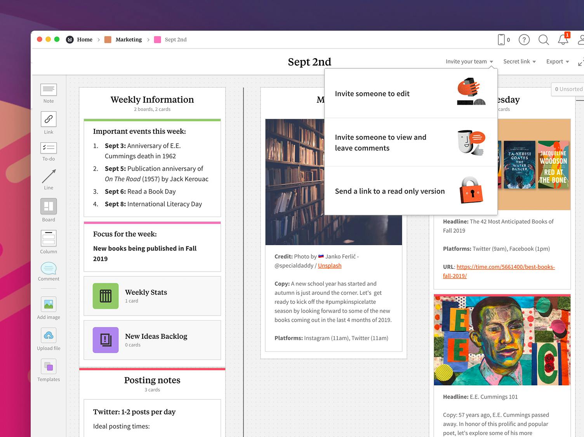Click 'New books being published in Fall 2019' text
The height and width of the screenshot is (437, 584).
pyautogui.click(x=145, y=253)
